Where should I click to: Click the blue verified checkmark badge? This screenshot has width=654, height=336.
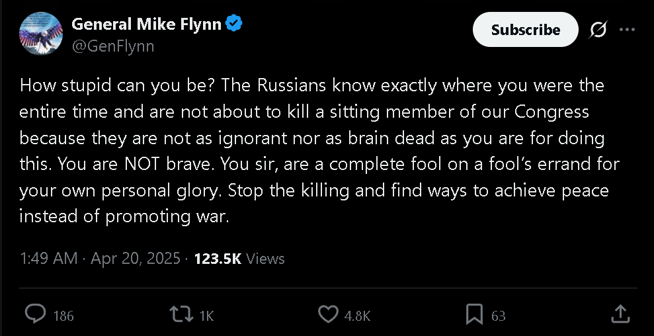coord(234,24)
